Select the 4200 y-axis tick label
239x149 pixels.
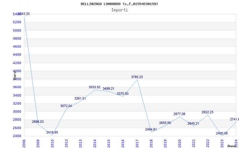click(x=17, y=63)
